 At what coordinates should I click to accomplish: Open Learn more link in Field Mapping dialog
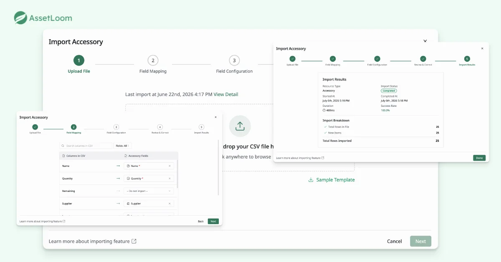pos(43,221)
